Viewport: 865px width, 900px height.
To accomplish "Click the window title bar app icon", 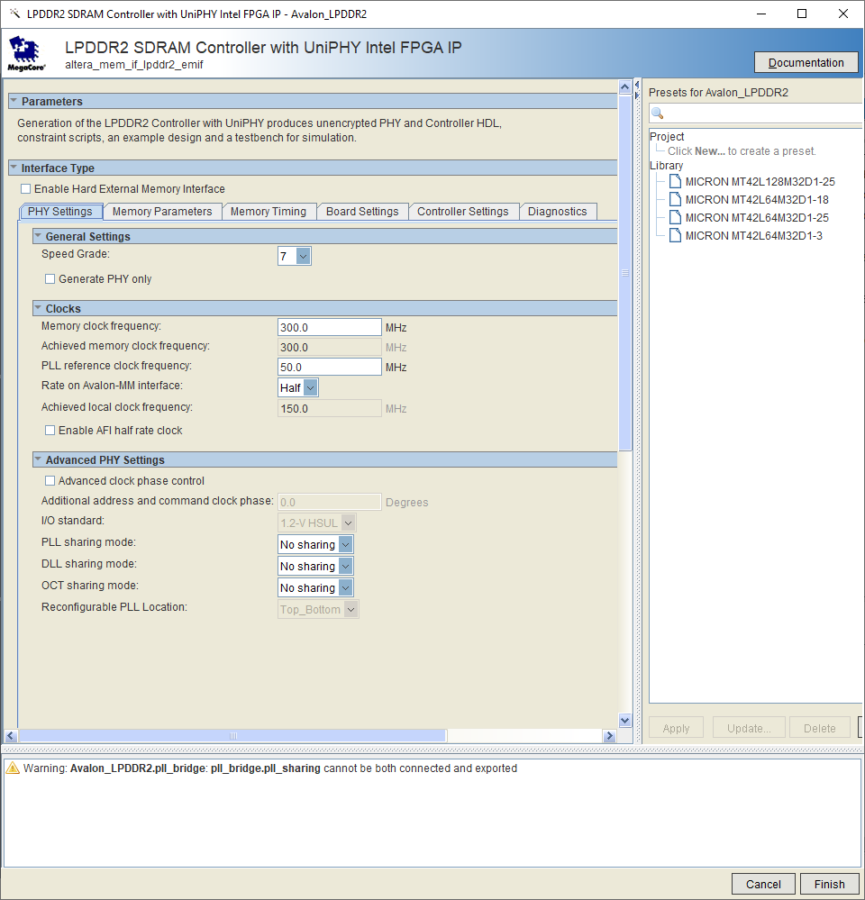I will [15, 14].
